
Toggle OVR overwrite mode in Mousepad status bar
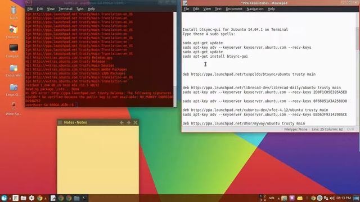350,129
